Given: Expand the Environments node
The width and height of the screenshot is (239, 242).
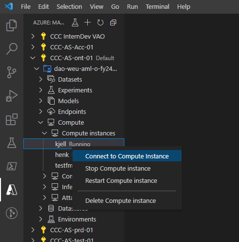Looking at the screenshot, I should click(40, 219).
